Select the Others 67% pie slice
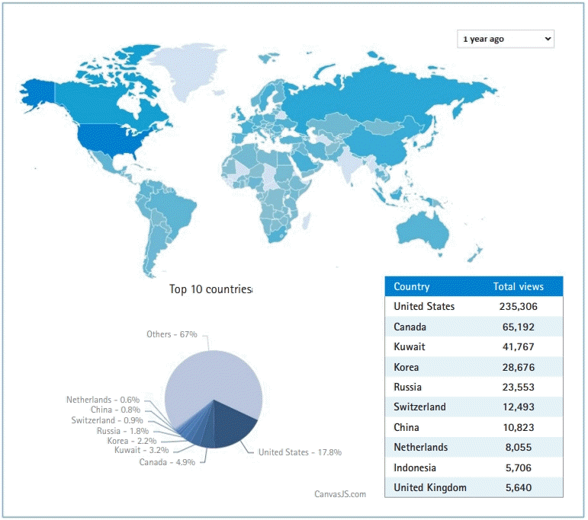Viewport: 588px width, 520px height. click(x=214, y=378)
